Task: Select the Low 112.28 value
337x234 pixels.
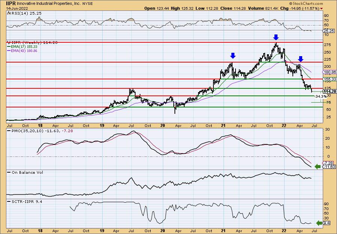Action: [x=206, y=8]
